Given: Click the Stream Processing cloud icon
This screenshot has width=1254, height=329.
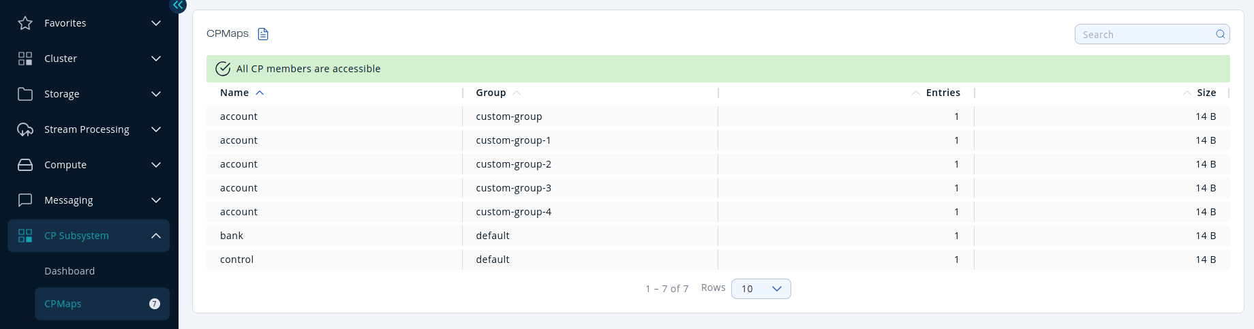Looking at the screenshot, I should point(25,129).
